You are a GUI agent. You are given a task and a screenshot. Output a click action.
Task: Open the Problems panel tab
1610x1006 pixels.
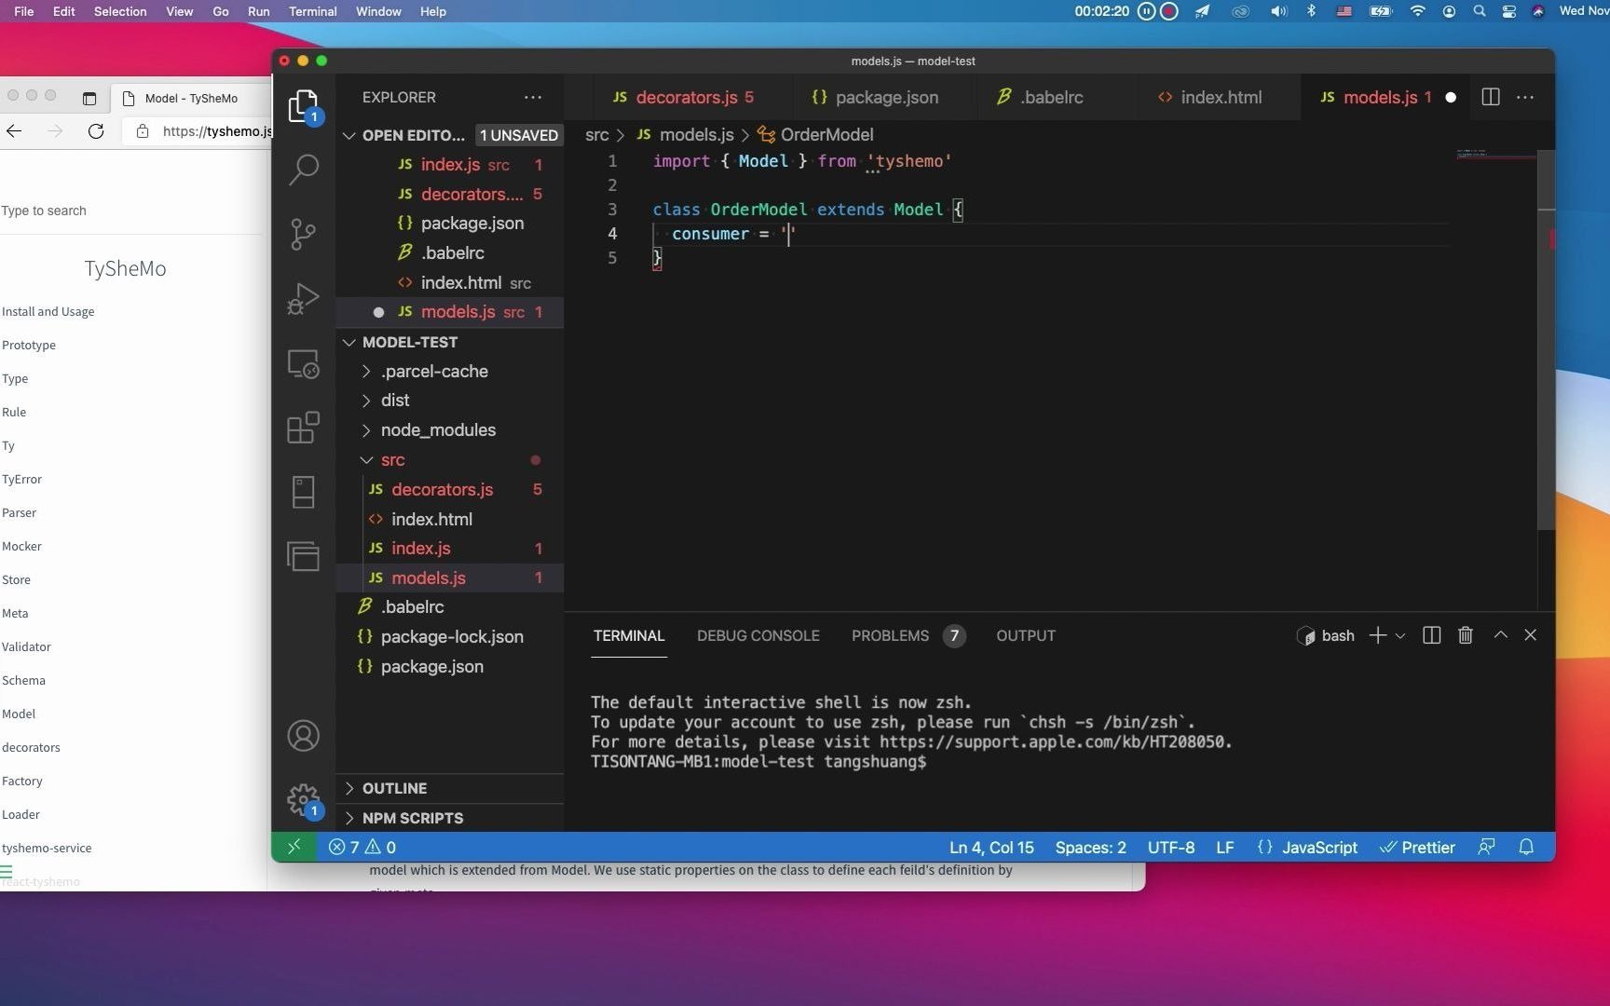[907, 635]
